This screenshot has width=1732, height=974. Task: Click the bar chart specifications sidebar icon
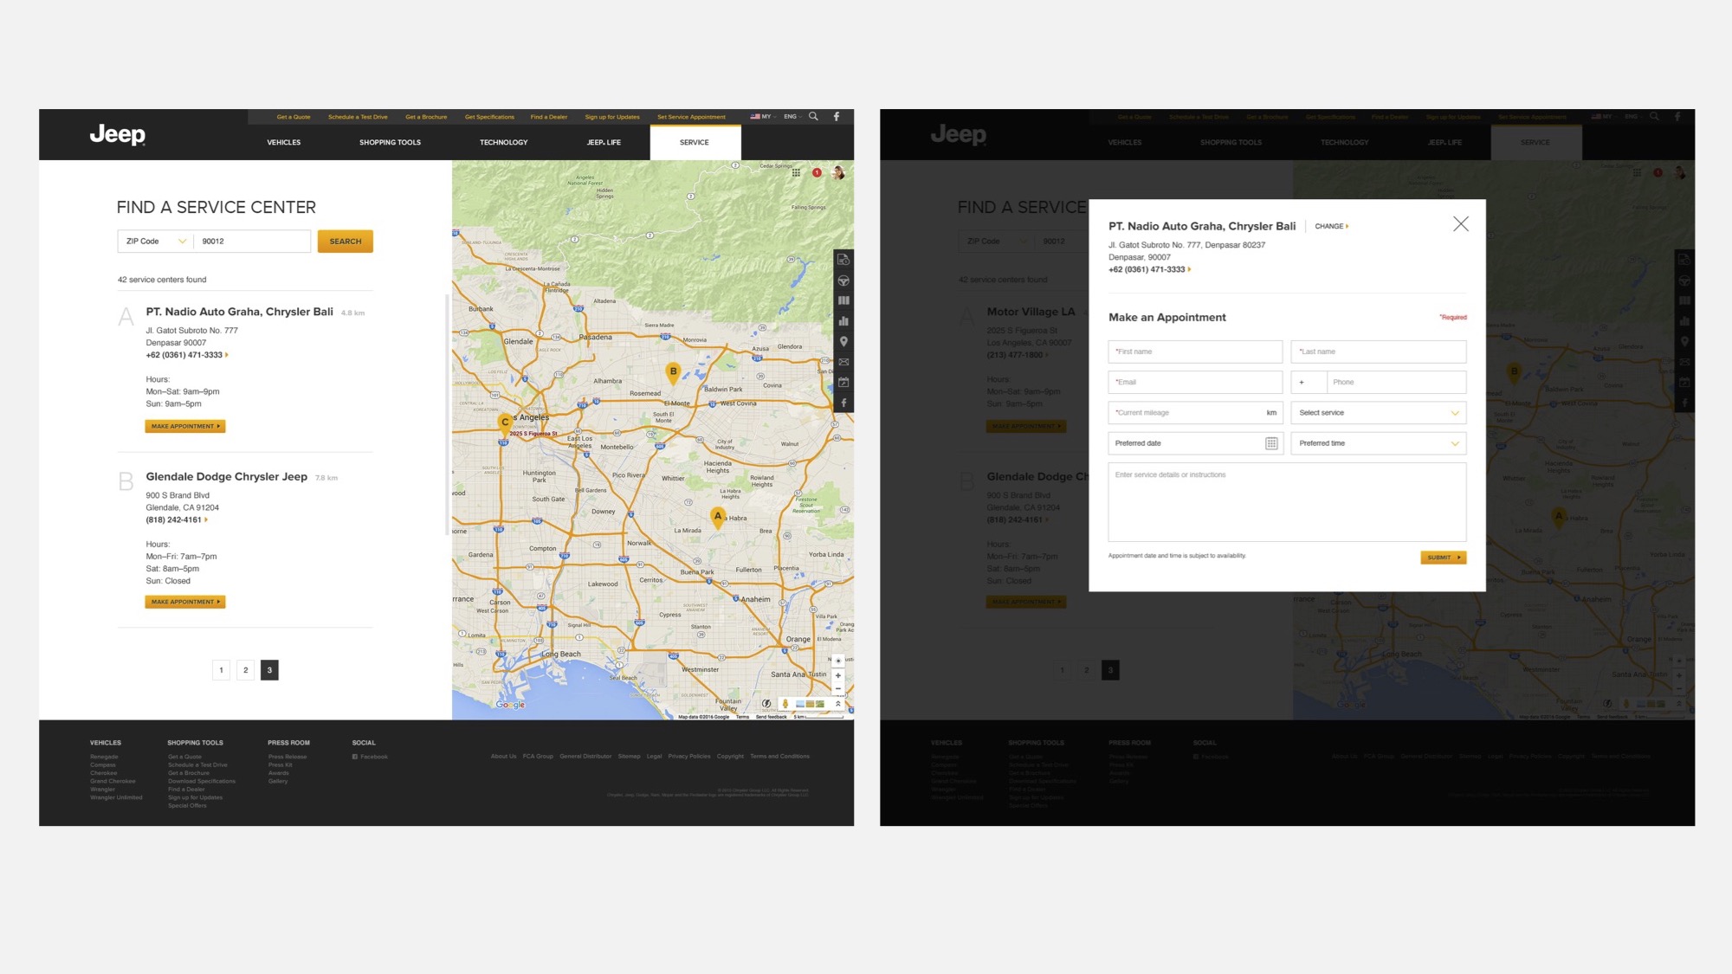[843, 321]
